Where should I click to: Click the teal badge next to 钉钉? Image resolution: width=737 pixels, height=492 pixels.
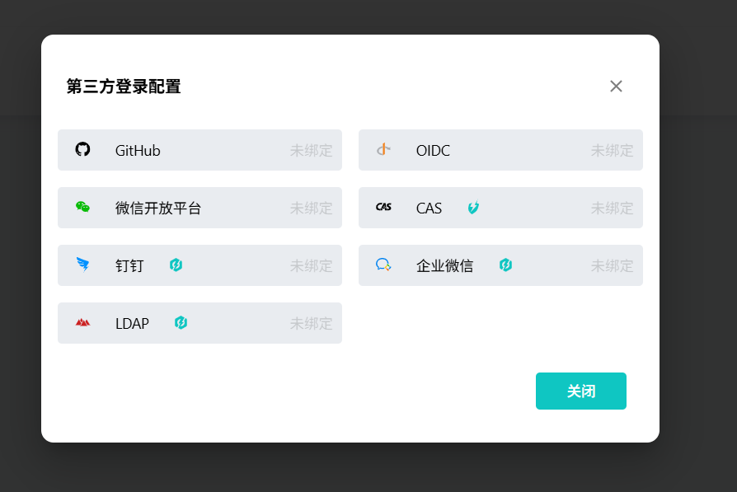coord(176,265)
